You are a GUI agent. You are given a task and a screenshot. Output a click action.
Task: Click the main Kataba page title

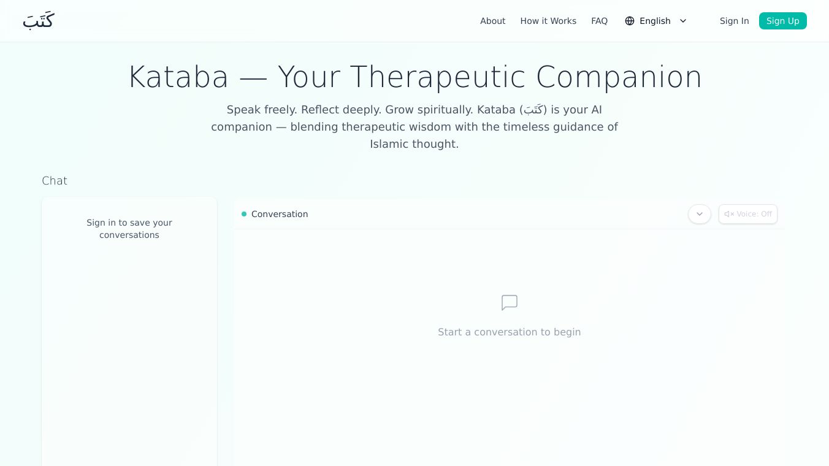click(x=415, y=77)
